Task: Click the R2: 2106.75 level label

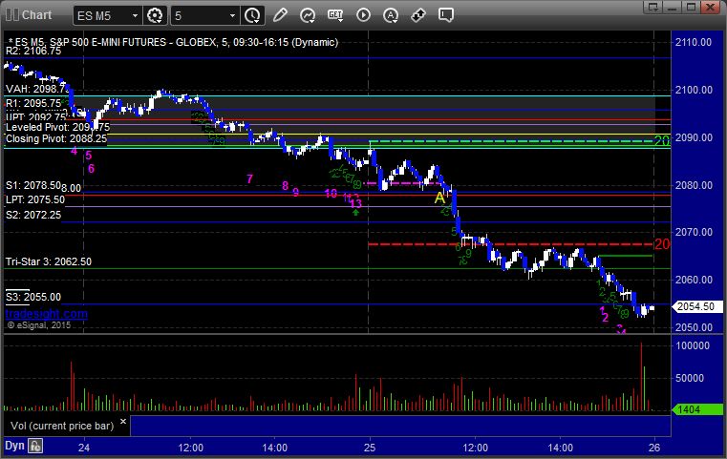Action: click(x=33, y=51)
